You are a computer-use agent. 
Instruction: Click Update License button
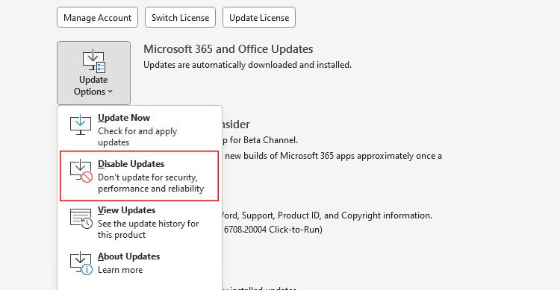tap(259, 17)
